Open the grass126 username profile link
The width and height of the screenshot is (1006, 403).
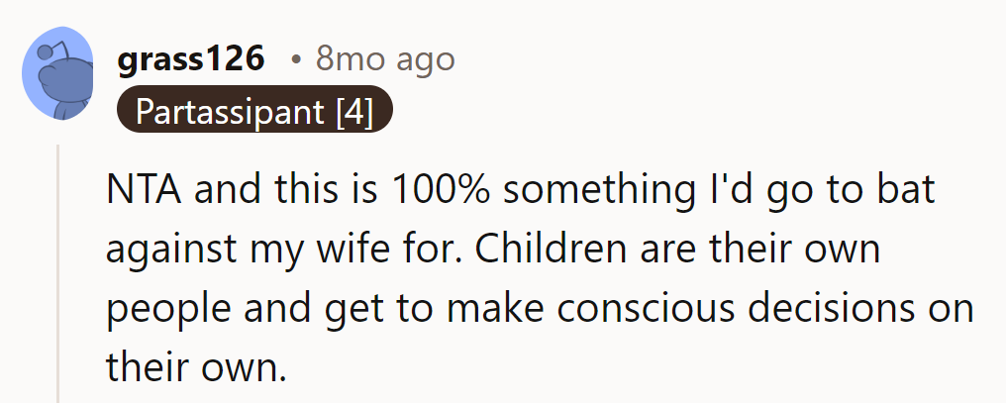click(191, 59)
